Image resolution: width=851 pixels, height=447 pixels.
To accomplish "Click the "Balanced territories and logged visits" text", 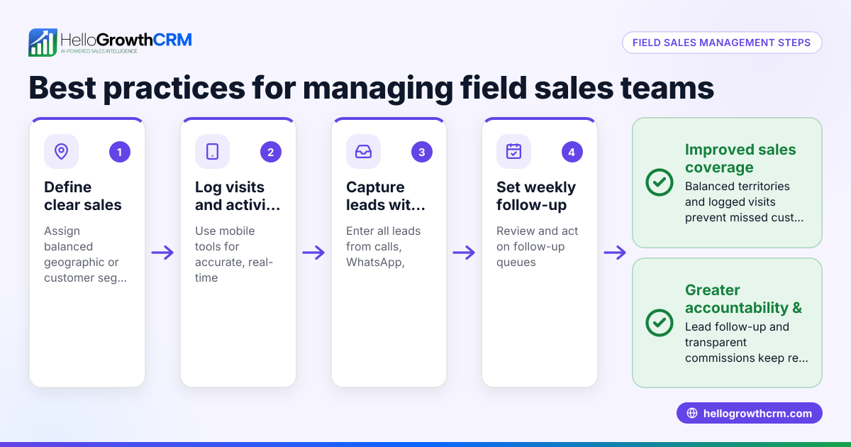I will 745,202.
